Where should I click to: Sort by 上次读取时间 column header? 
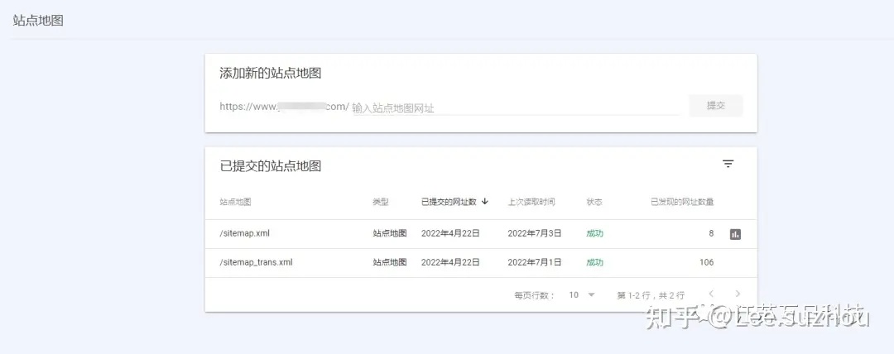(x=531, y=202)
